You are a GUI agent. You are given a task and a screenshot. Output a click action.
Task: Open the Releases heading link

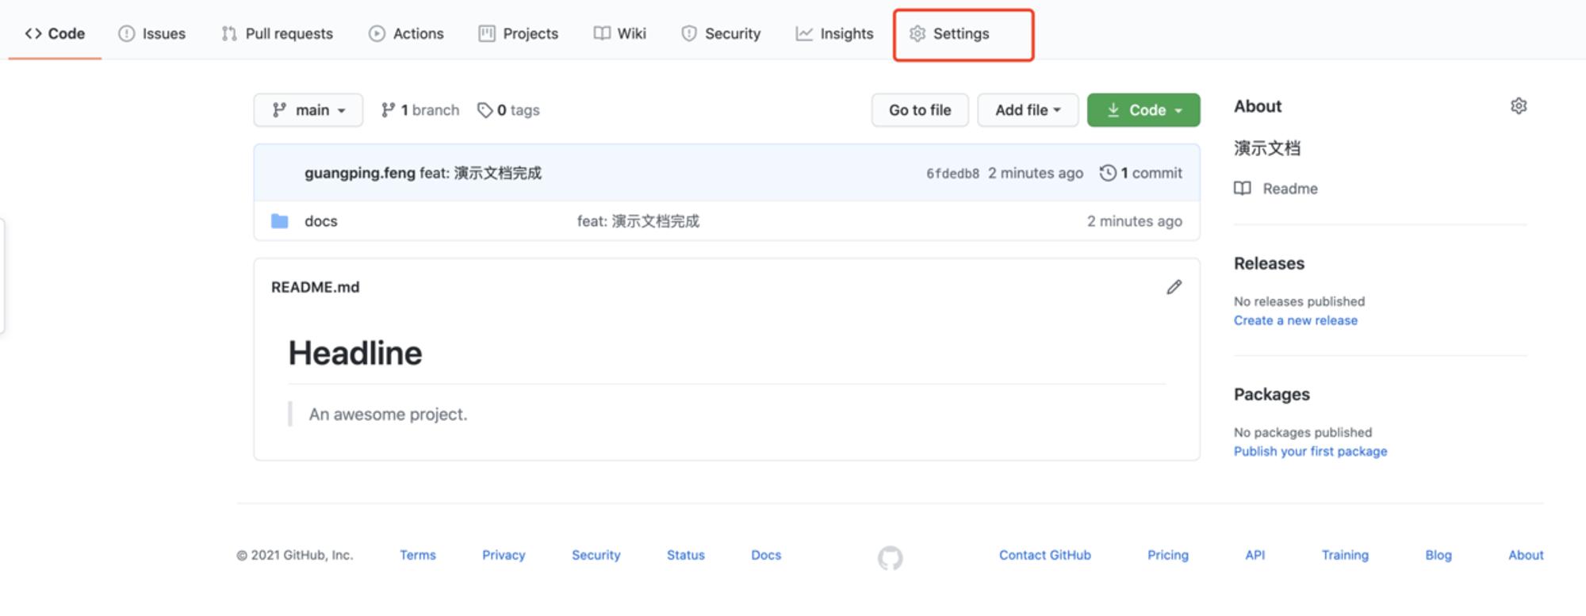pyautogui.click(x=1269, y=263)
